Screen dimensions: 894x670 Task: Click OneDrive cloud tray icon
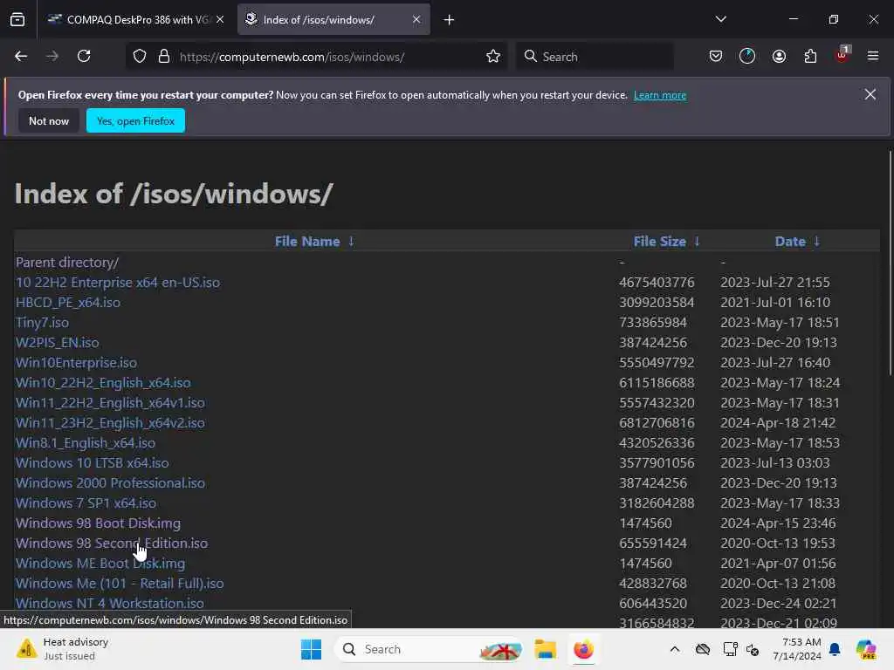[x=703, y=649]
